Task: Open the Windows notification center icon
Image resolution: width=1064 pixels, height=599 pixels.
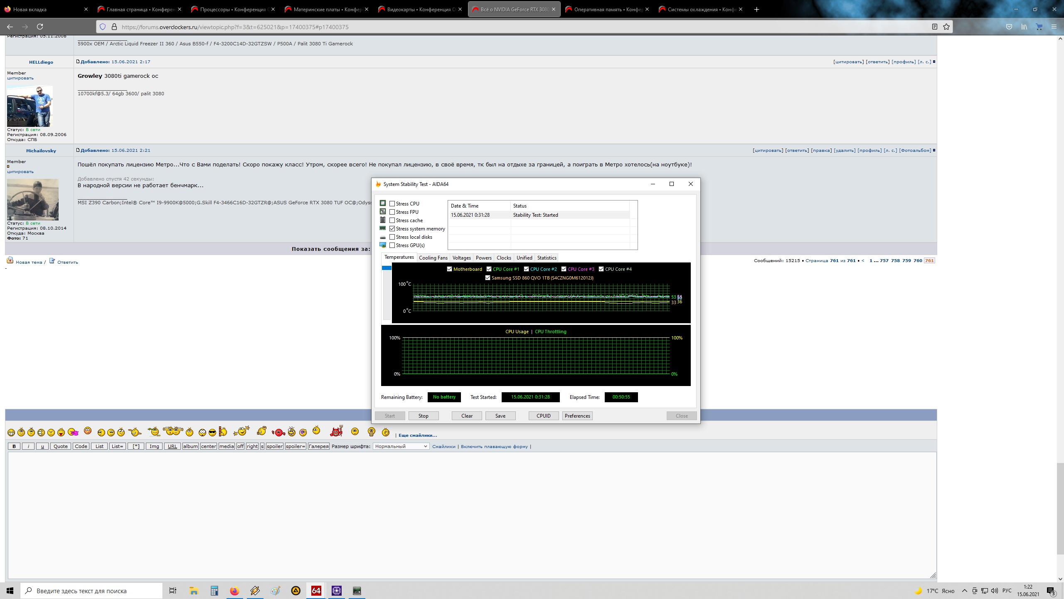Action: 1051,591
